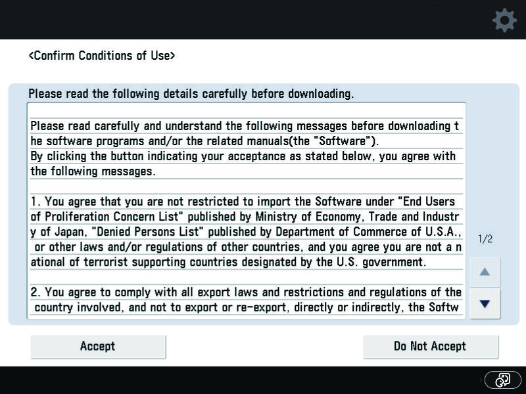The height and width of the screenshot is (394, 526).
Task: Click the line 'he software programs and/or the related manuals'
Action: tap(204, 141)
